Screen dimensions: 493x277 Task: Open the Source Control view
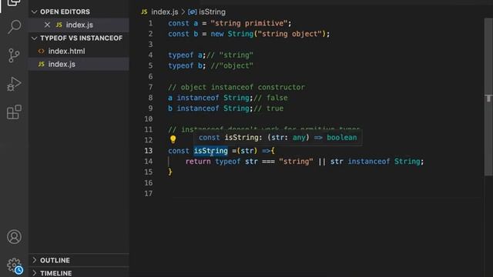(x=14, y=55)
